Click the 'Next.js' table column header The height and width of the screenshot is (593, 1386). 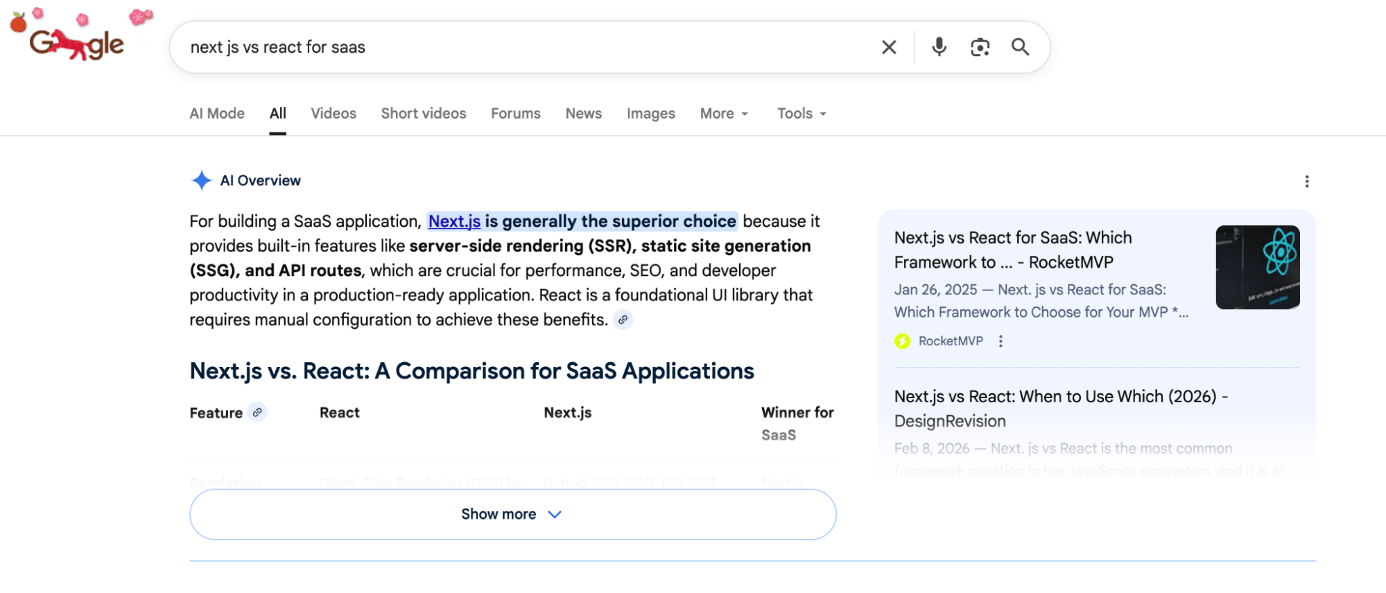tap(568, 413)
